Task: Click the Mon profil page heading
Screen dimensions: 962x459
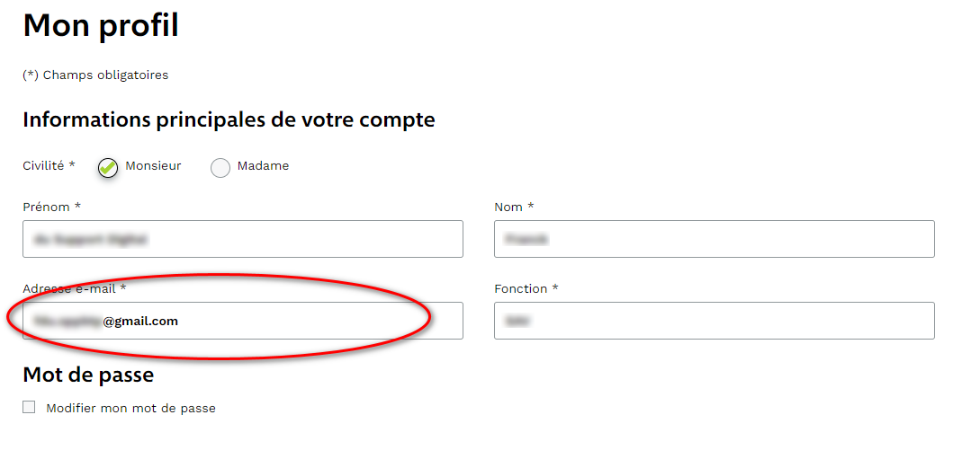Action: [x=101, y=25]
